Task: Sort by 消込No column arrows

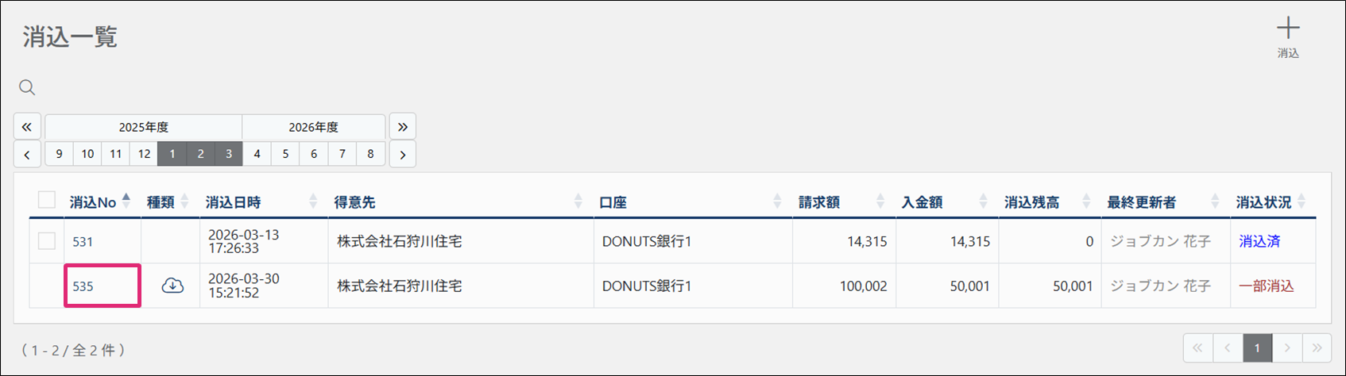Action: [126, 201]
